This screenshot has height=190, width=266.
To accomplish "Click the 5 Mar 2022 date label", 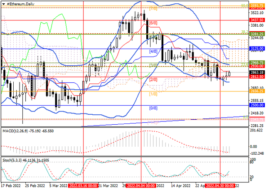I will coord(58,185).
